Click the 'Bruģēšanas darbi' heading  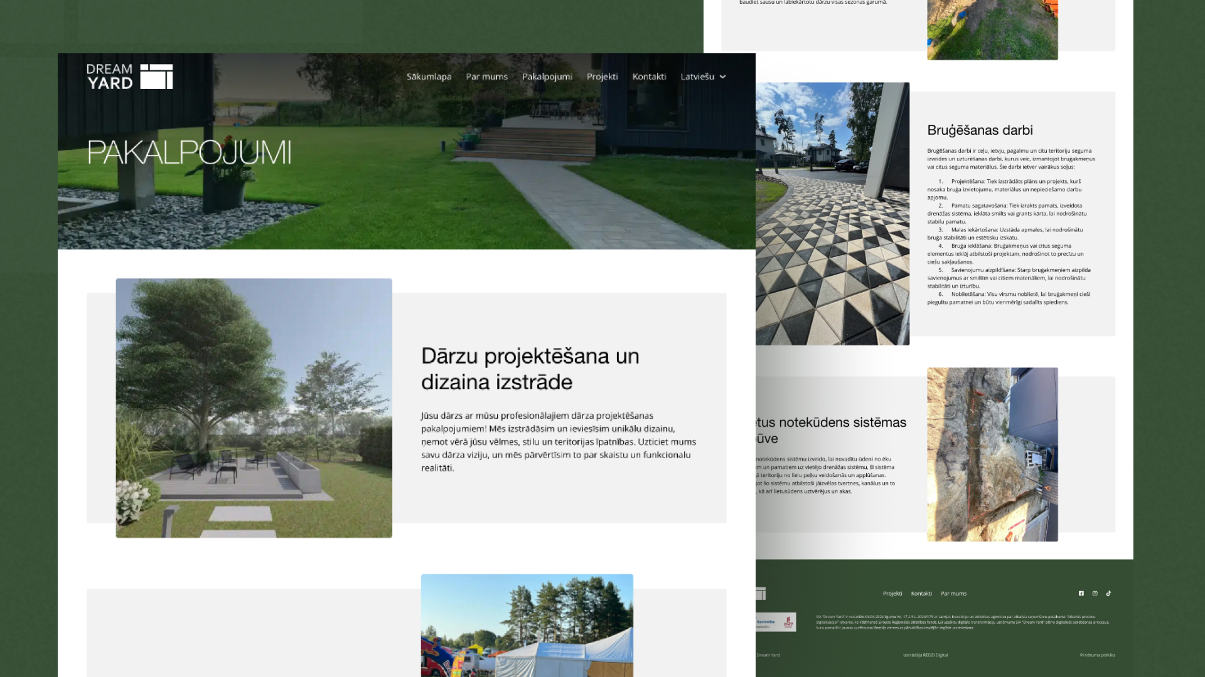[980, 130]
